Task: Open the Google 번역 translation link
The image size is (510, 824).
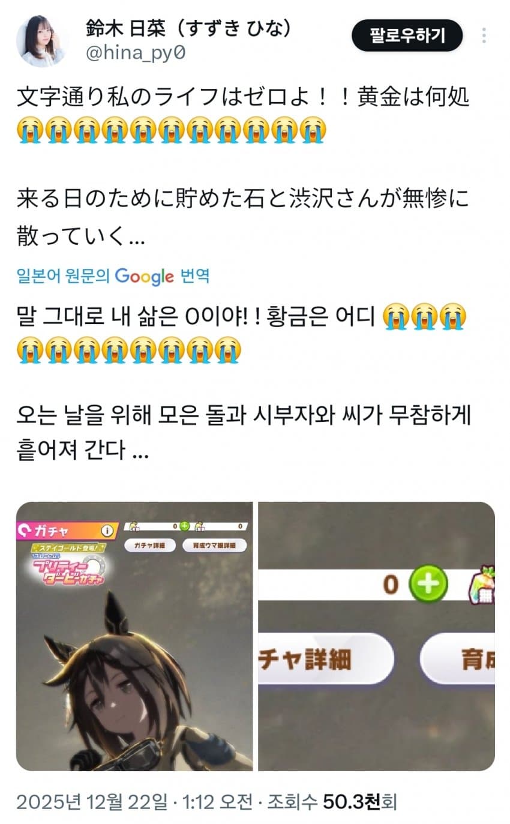Action: coord(113,277)
